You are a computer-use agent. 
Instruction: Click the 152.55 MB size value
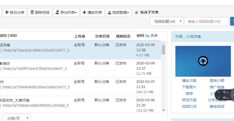point(145,110)
